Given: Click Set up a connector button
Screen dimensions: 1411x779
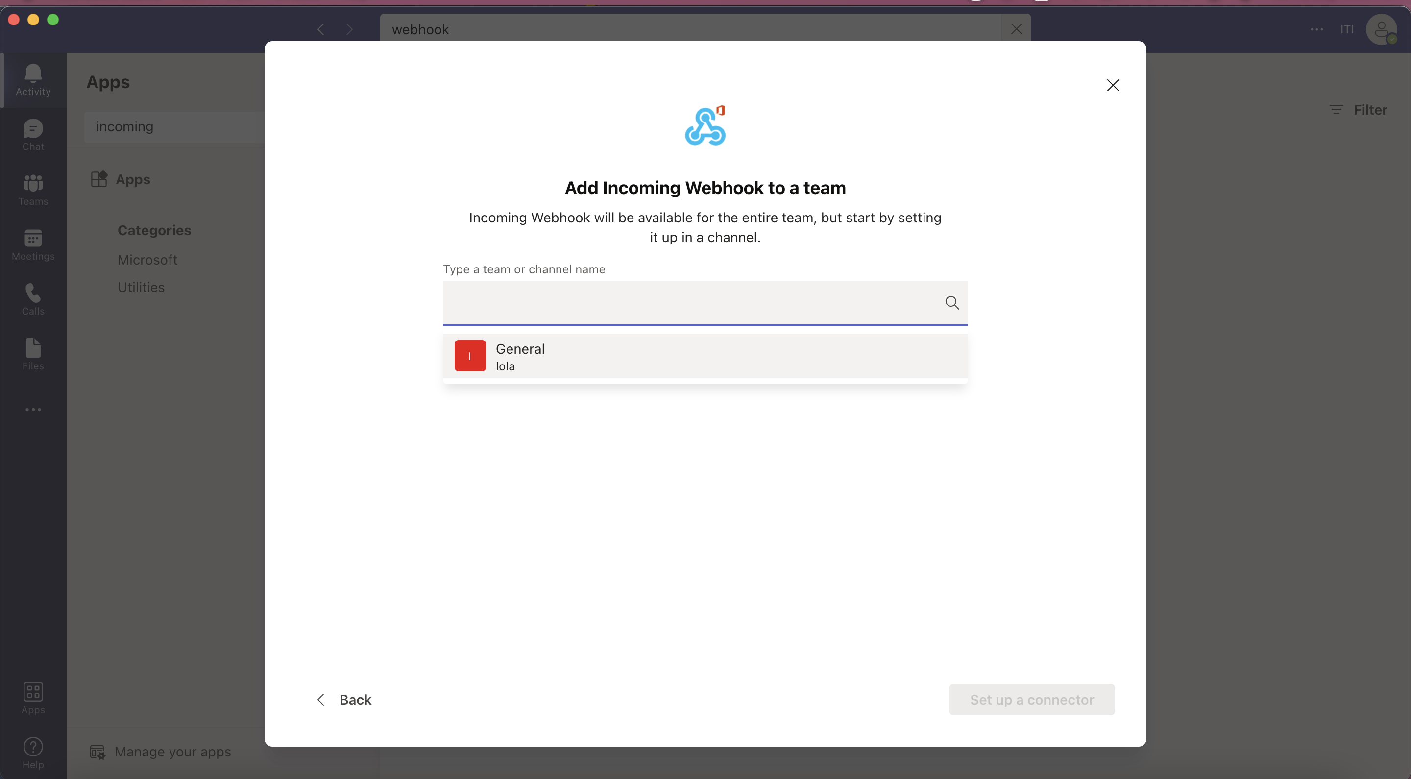Looking at the screenshot, I should (1031, 699).
